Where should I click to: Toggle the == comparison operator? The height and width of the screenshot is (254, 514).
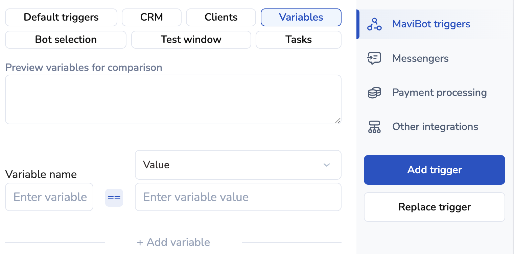[x=114, y=198]
